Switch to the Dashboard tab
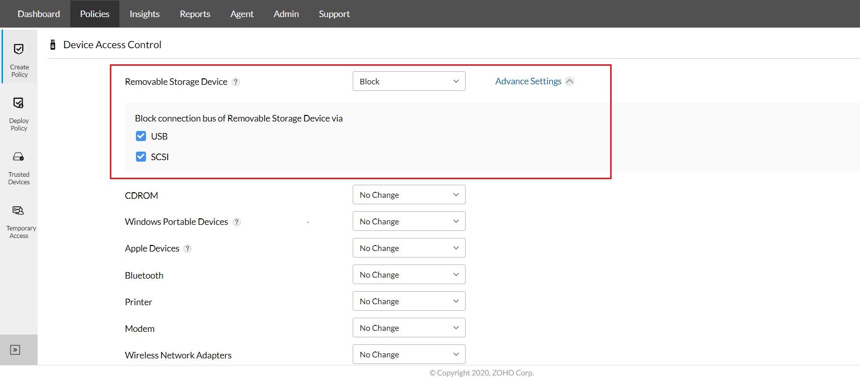Viewport: 860px width, 382px height. (39, 14)
